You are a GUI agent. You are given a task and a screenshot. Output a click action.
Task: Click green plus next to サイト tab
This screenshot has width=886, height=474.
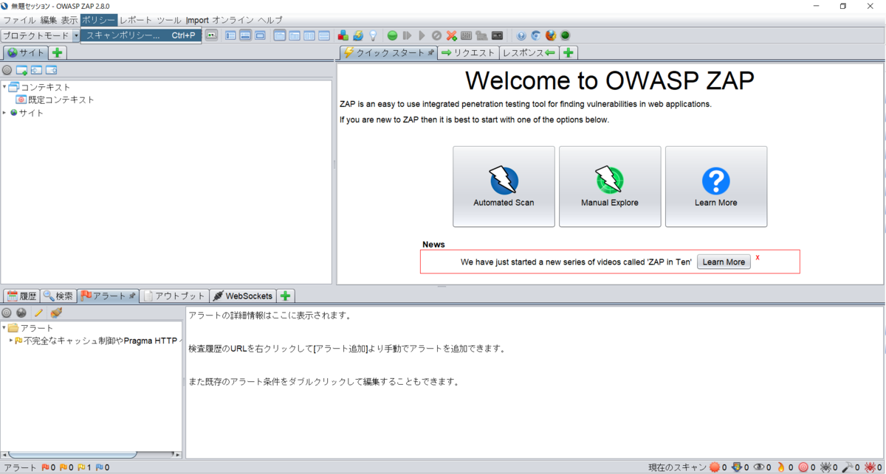58,52
